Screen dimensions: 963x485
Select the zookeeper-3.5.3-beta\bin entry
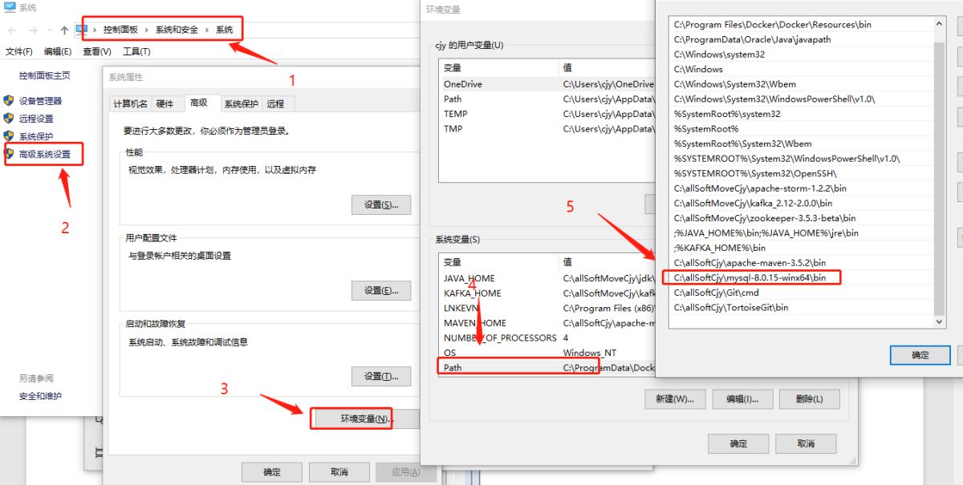coord(801,218)
